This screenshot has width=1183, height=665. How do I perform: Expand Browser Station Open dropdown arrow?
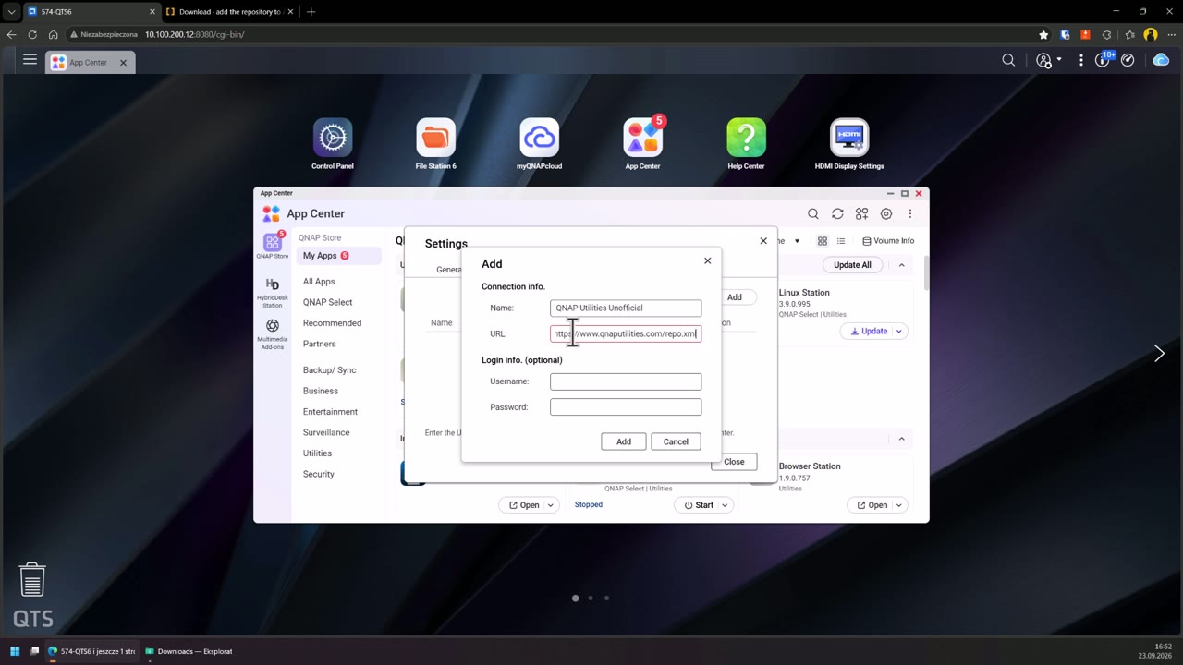pos(898,505)
